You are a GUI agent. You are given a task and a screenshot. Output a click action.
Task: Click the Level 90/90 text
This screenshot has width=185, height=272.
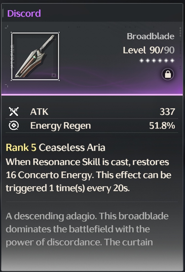(x=149, y=50)
